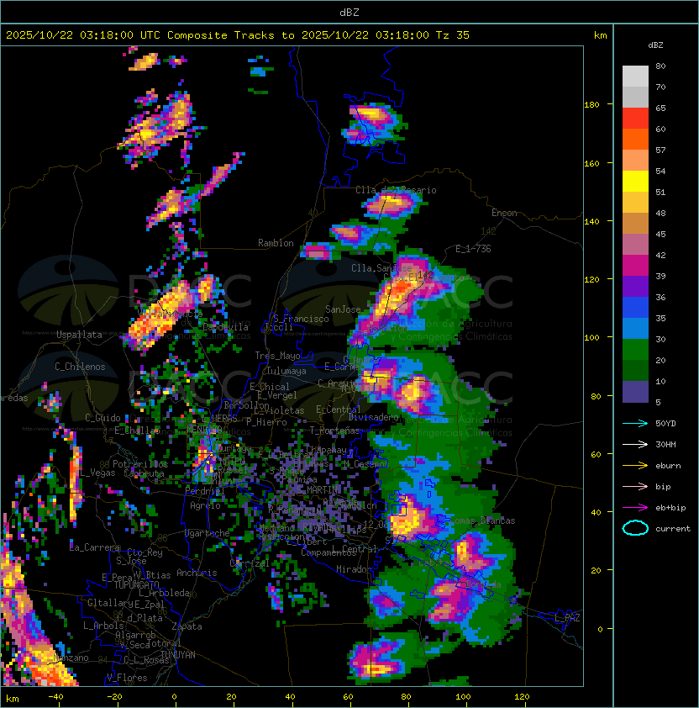
Task: Click the yellow eburn arrow in legend
Action: pyautogui.click(x=635, y=466)
